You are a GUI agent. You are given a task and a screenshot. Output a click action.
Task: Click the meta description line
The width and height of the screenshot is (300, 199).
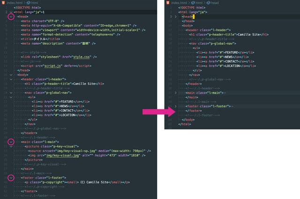(x=58, y=43)
